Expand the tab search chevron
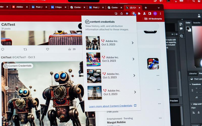Viewport: 202px width, 126px height. coord(159,8)
